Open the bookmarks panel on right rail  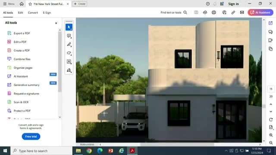point(270,40)
